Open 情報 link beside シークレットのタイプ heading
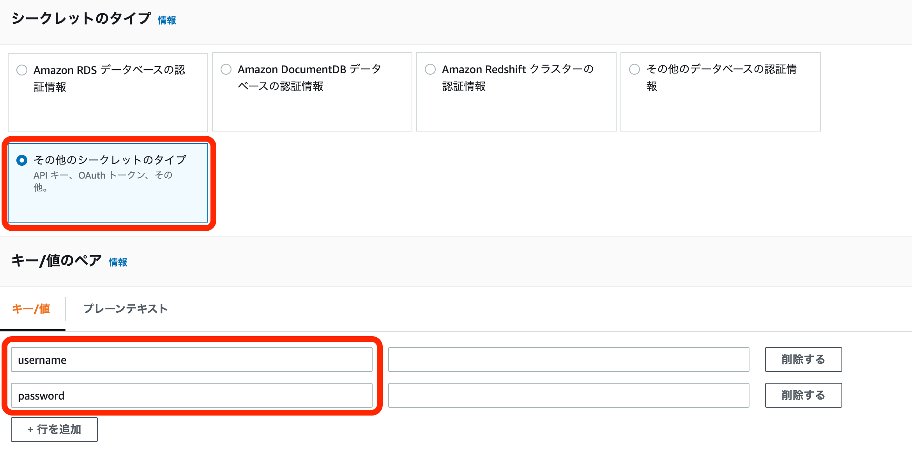Image resolution: width=912 pixels, height=449 pixels. (167, 20)
